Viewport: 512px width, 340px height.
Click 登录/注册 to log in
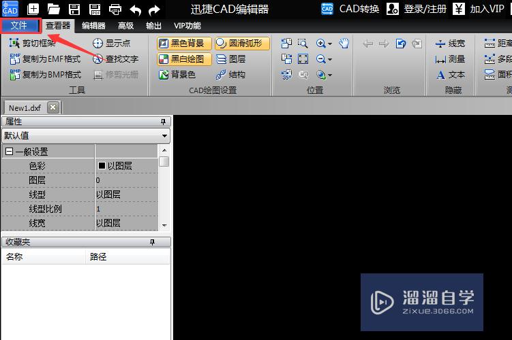[417, 9]
